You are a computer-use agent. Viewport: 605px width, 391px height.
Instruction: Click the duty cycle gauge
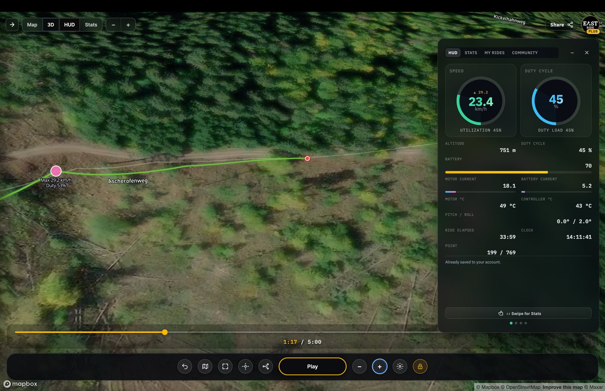556,101
